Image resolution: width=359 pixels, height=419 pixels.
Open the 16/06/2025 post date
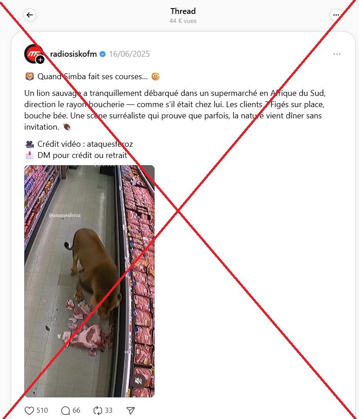click(129, 54)
